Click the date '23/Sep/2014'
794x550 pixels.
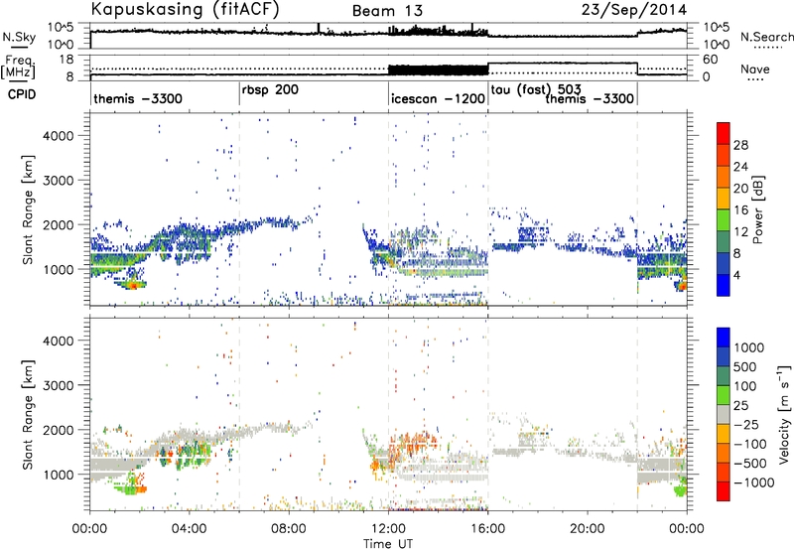pos(634,10)
